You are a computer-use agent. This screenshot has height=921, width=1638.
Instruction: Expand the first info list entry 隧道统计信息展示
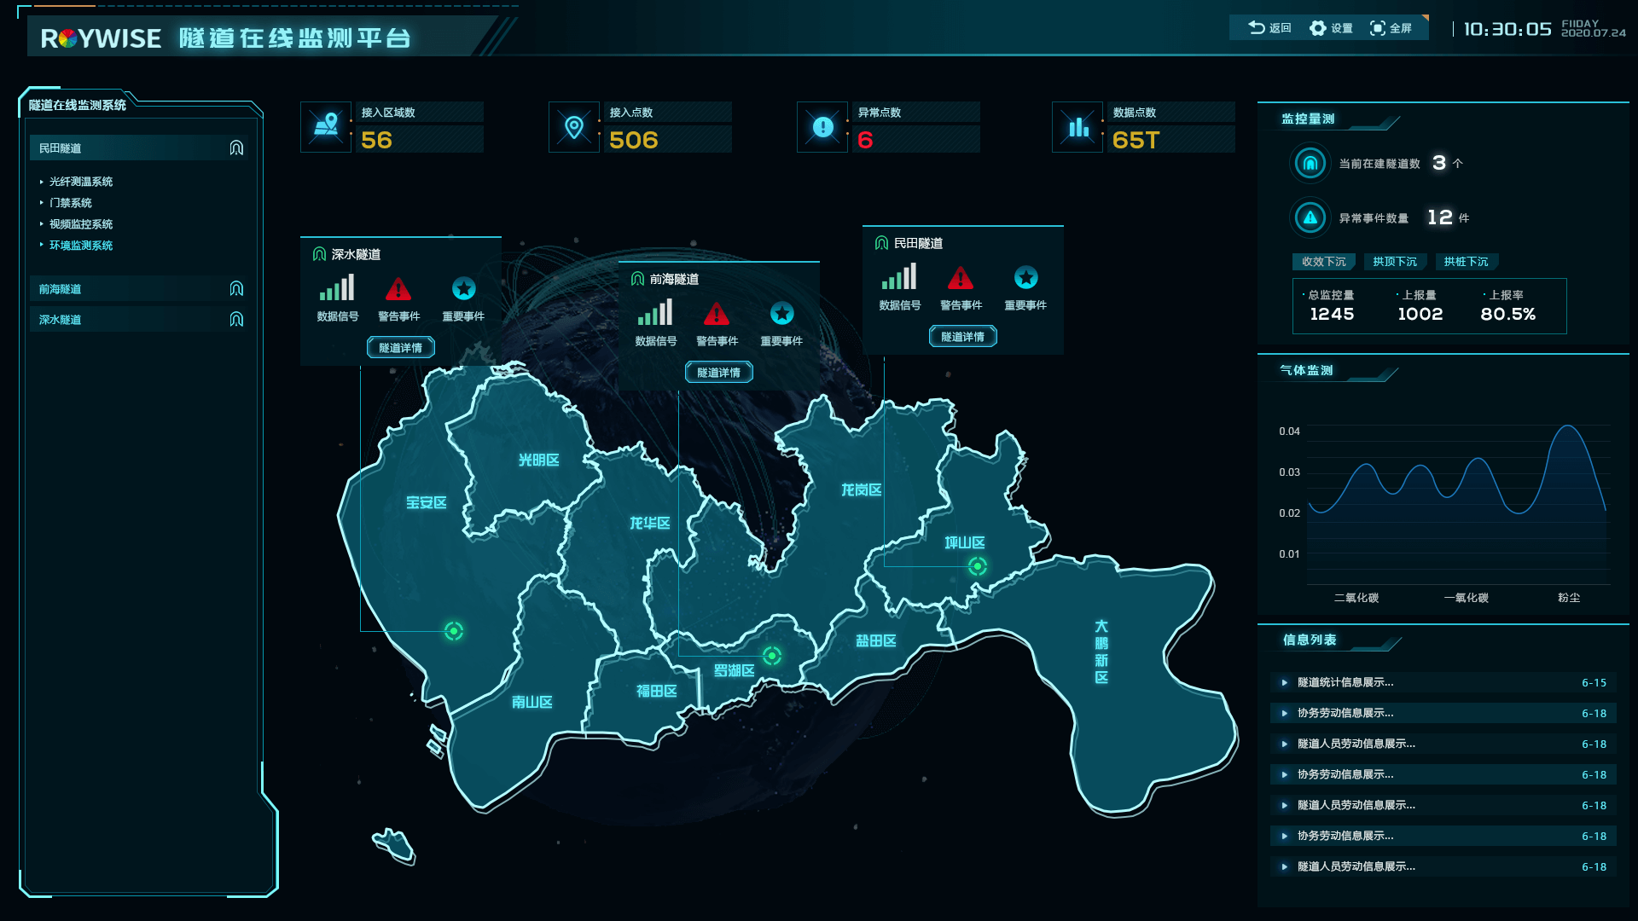[x=1345, y=682]
